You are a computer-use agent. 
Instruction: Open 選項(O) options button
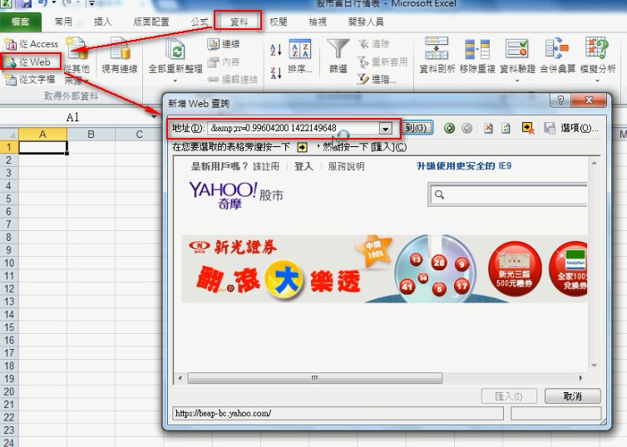click(580, 128)
